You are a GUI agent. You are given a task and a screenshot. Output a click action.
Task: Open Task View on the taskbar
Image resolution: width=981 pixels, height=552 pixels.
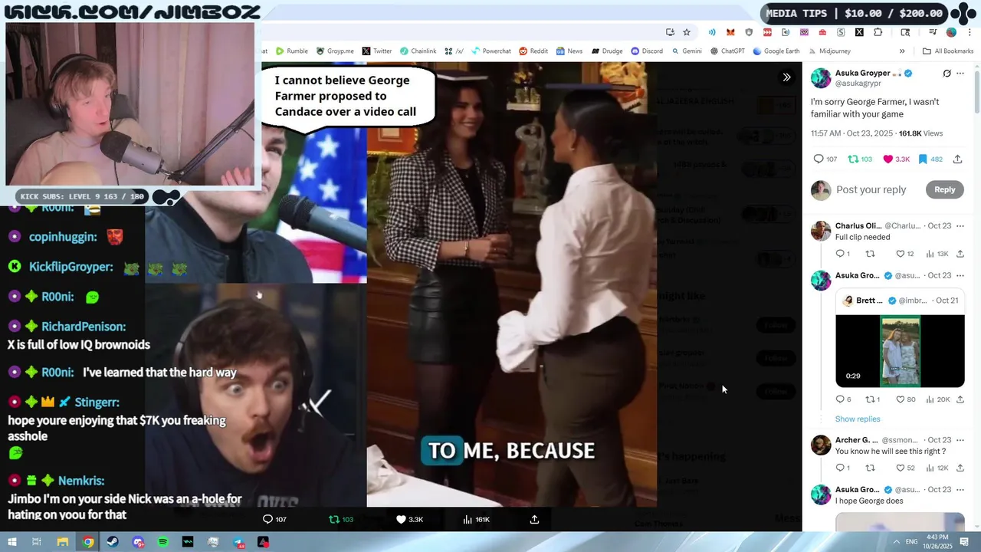36,542
